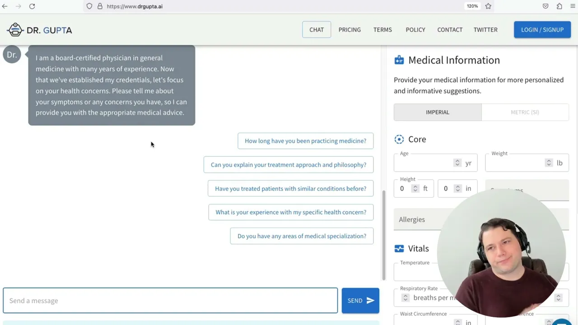Click the Age stepper arrows
Viewport: 578px width, 325px height.
(457, 163)
